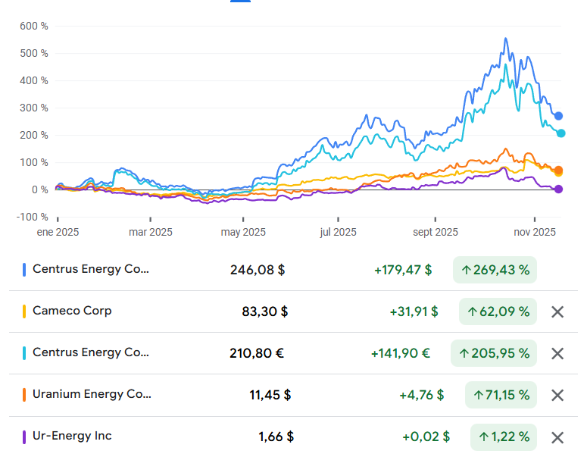This screenshot has width=587, height=457.
Task: Click the up arrow in the 1,22 % badge
Action: [483, 437]
